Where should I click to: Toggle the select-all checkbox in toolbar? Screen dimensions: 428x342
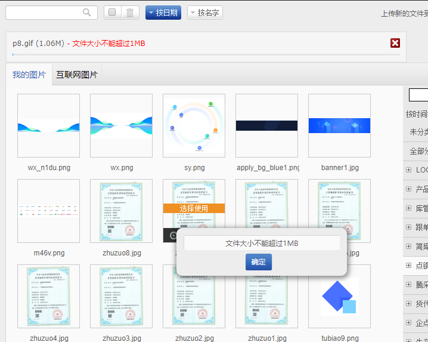[113, 13]
